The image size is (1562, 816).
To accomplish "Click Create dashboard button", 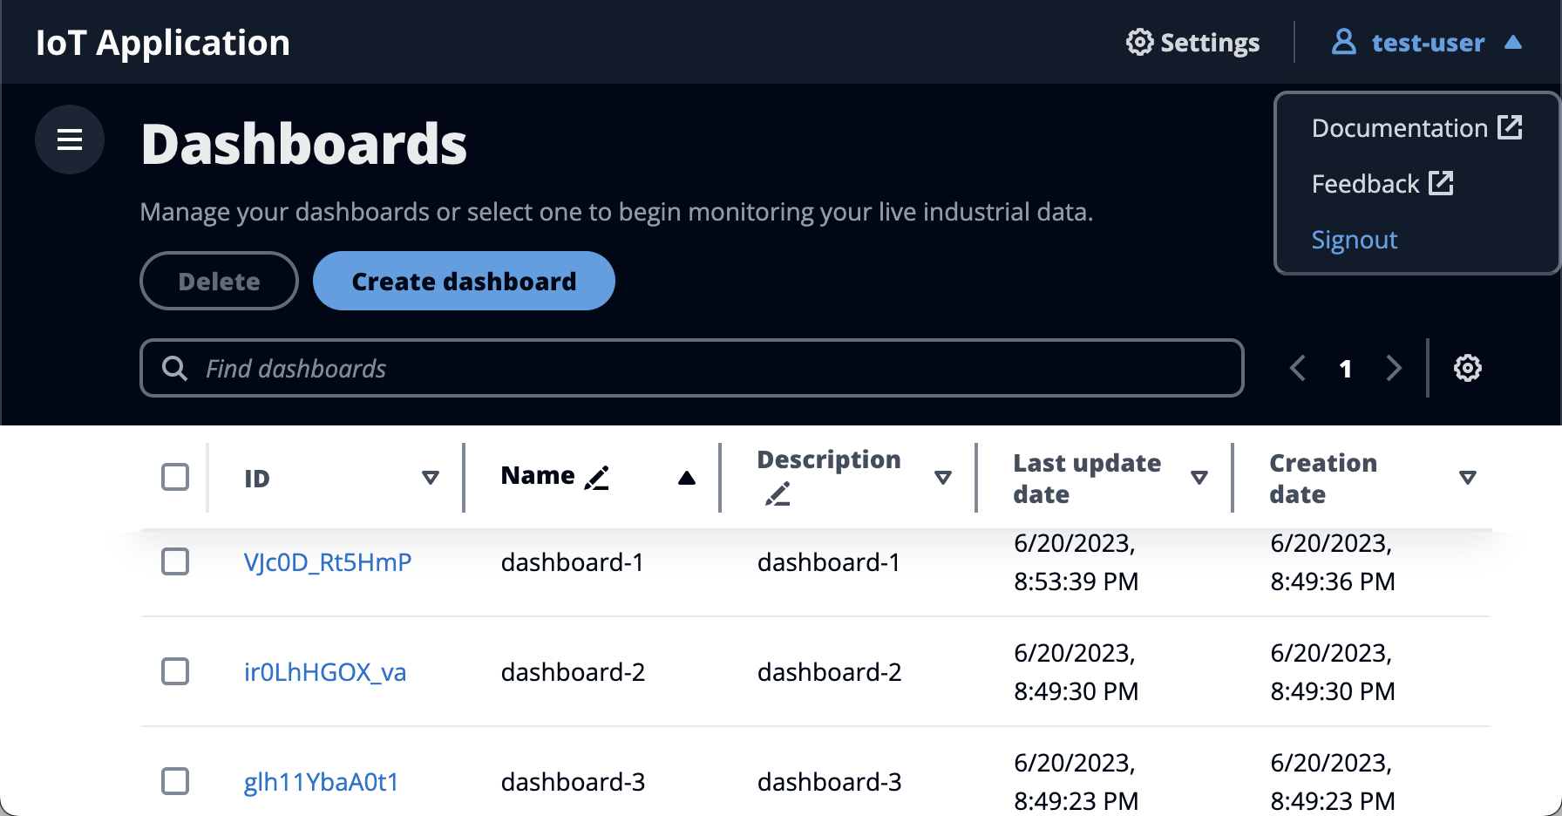I will (x=464, y=281).
